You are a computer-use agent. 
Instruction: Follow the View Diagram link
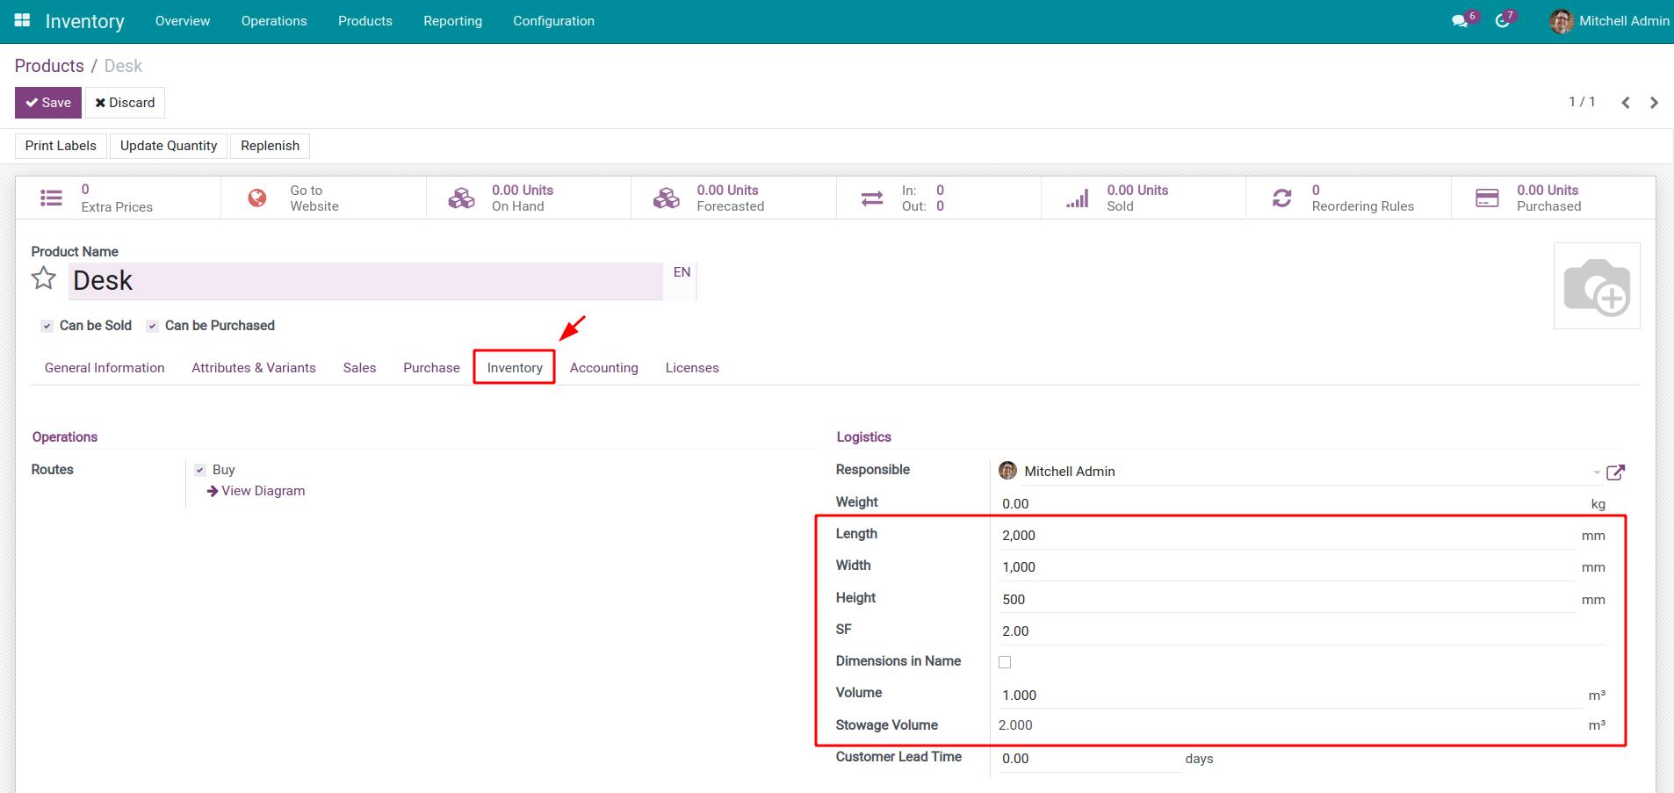pyautogui.click(x=262, y=490)
